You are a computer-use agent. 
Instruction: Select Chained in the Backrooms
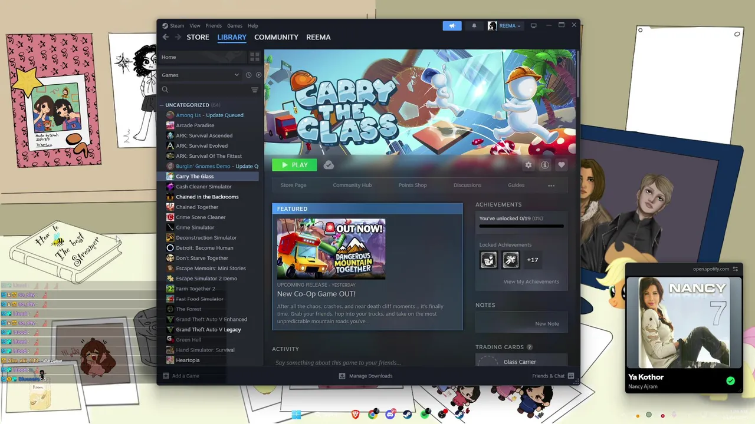click(x=207, y=197)
